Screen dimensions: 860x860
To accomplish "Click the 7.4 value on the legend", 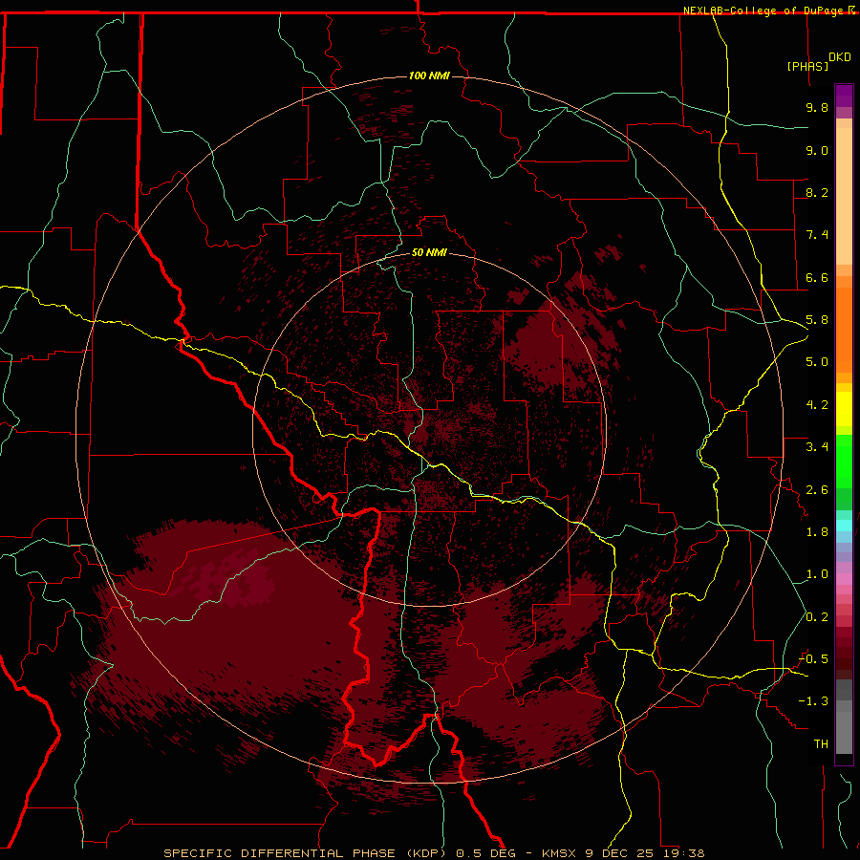I will [x=817, y=235].
